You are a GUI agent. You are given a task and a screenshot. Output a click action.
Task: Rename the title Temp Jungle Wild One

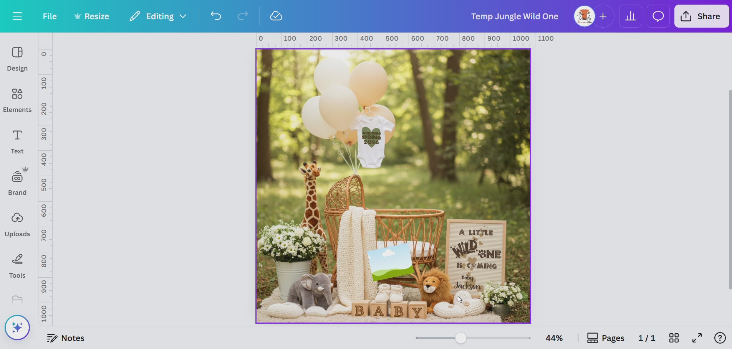point(515,16)
